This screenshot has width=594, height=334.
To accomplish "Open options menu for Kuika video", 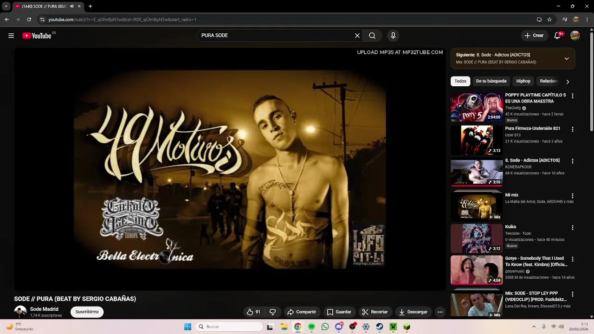I will coord(572,228).
